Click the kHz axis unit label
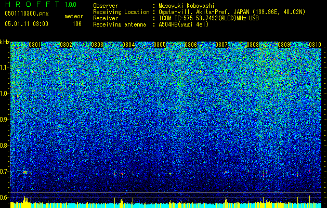Image resolution: width=327 pixels, height=208 pixels. [5, 42]
